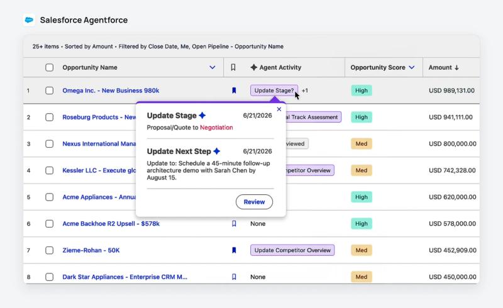Click the High score badge for Omega Inc.
Image resolution: width=503 pixels, height=308 pixels.
click(x=362, y=91)
